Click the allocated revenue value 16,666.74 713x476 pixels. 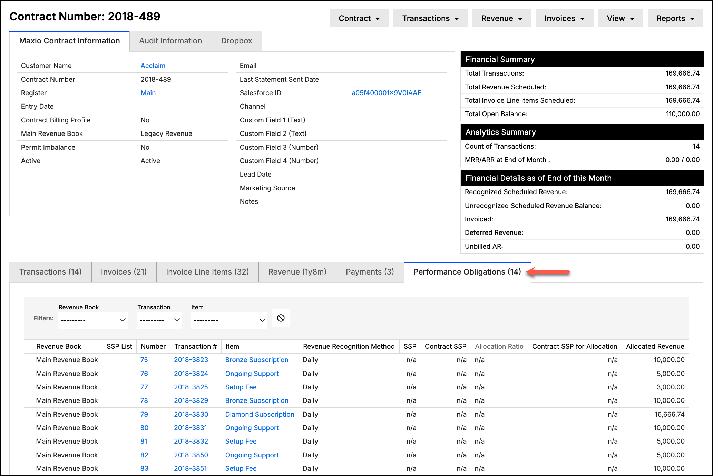[x=670, y=414]
